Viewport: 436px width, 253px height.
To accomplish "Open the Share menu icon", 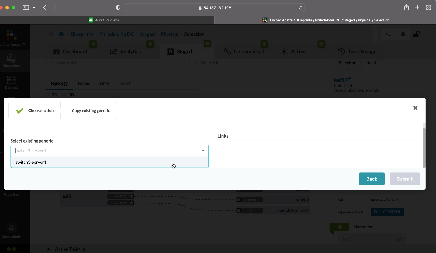I will pos(406,7).
